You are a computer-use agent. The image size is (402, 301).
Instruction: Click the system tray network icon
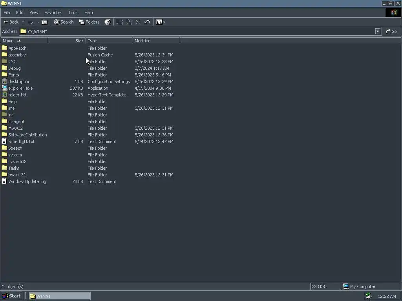[369, 296]
